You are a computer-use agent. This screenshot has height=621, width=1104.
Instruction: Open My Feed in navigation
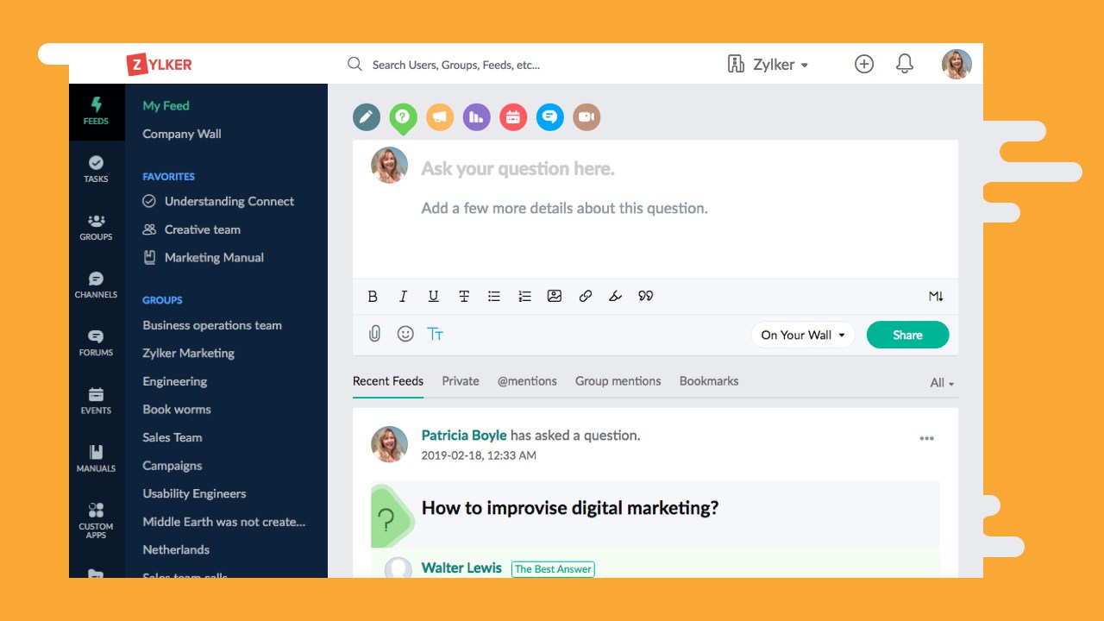coord(166,105)
